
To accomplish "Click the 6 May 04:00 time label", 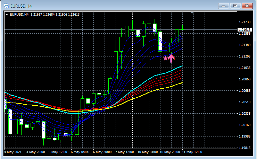I will click(x=80, y=152).
